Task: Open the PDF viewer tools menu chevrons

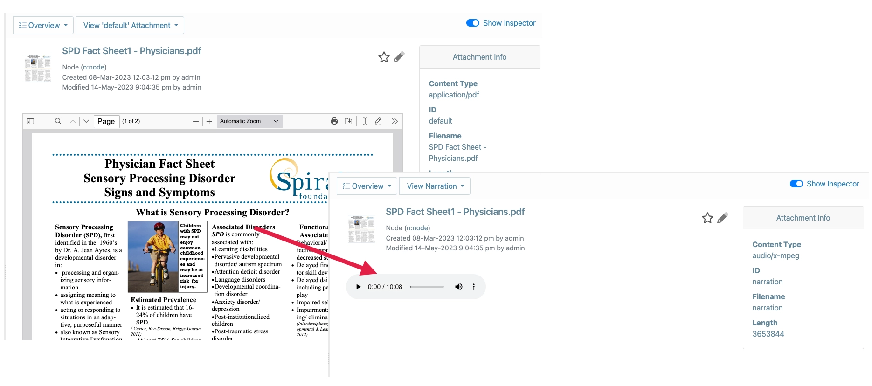Action: (395, 121)
